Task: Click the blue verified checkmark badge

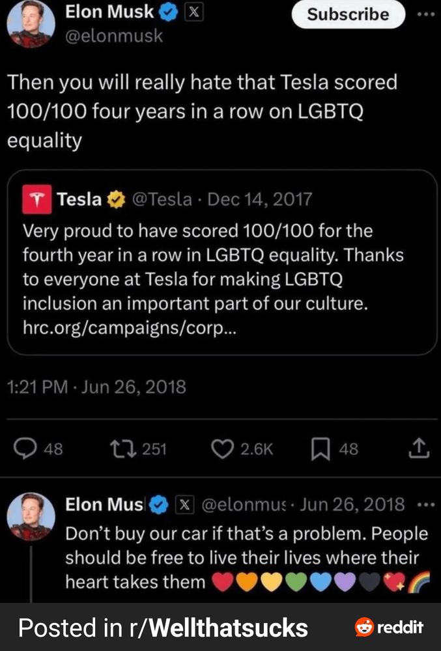Action: (167, 12)
